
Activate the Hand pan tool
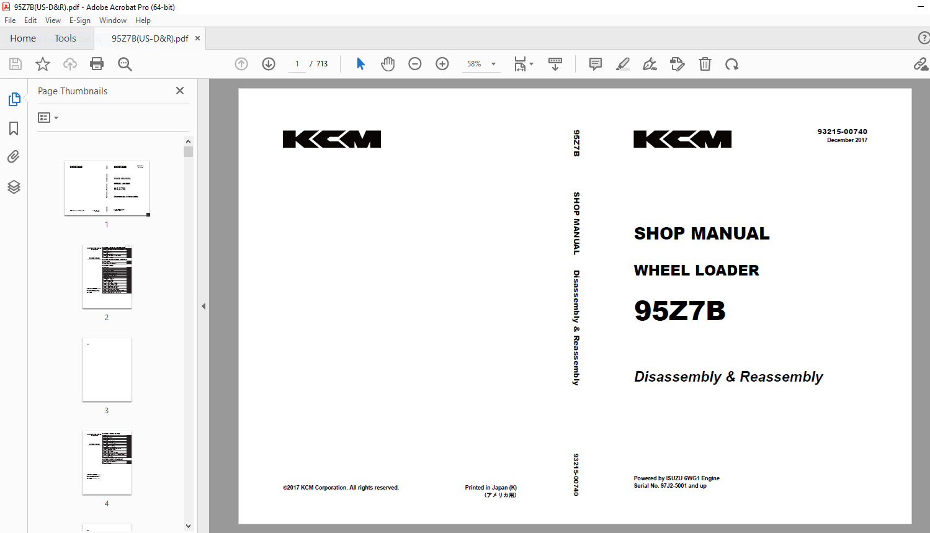(x=388, y=64)
